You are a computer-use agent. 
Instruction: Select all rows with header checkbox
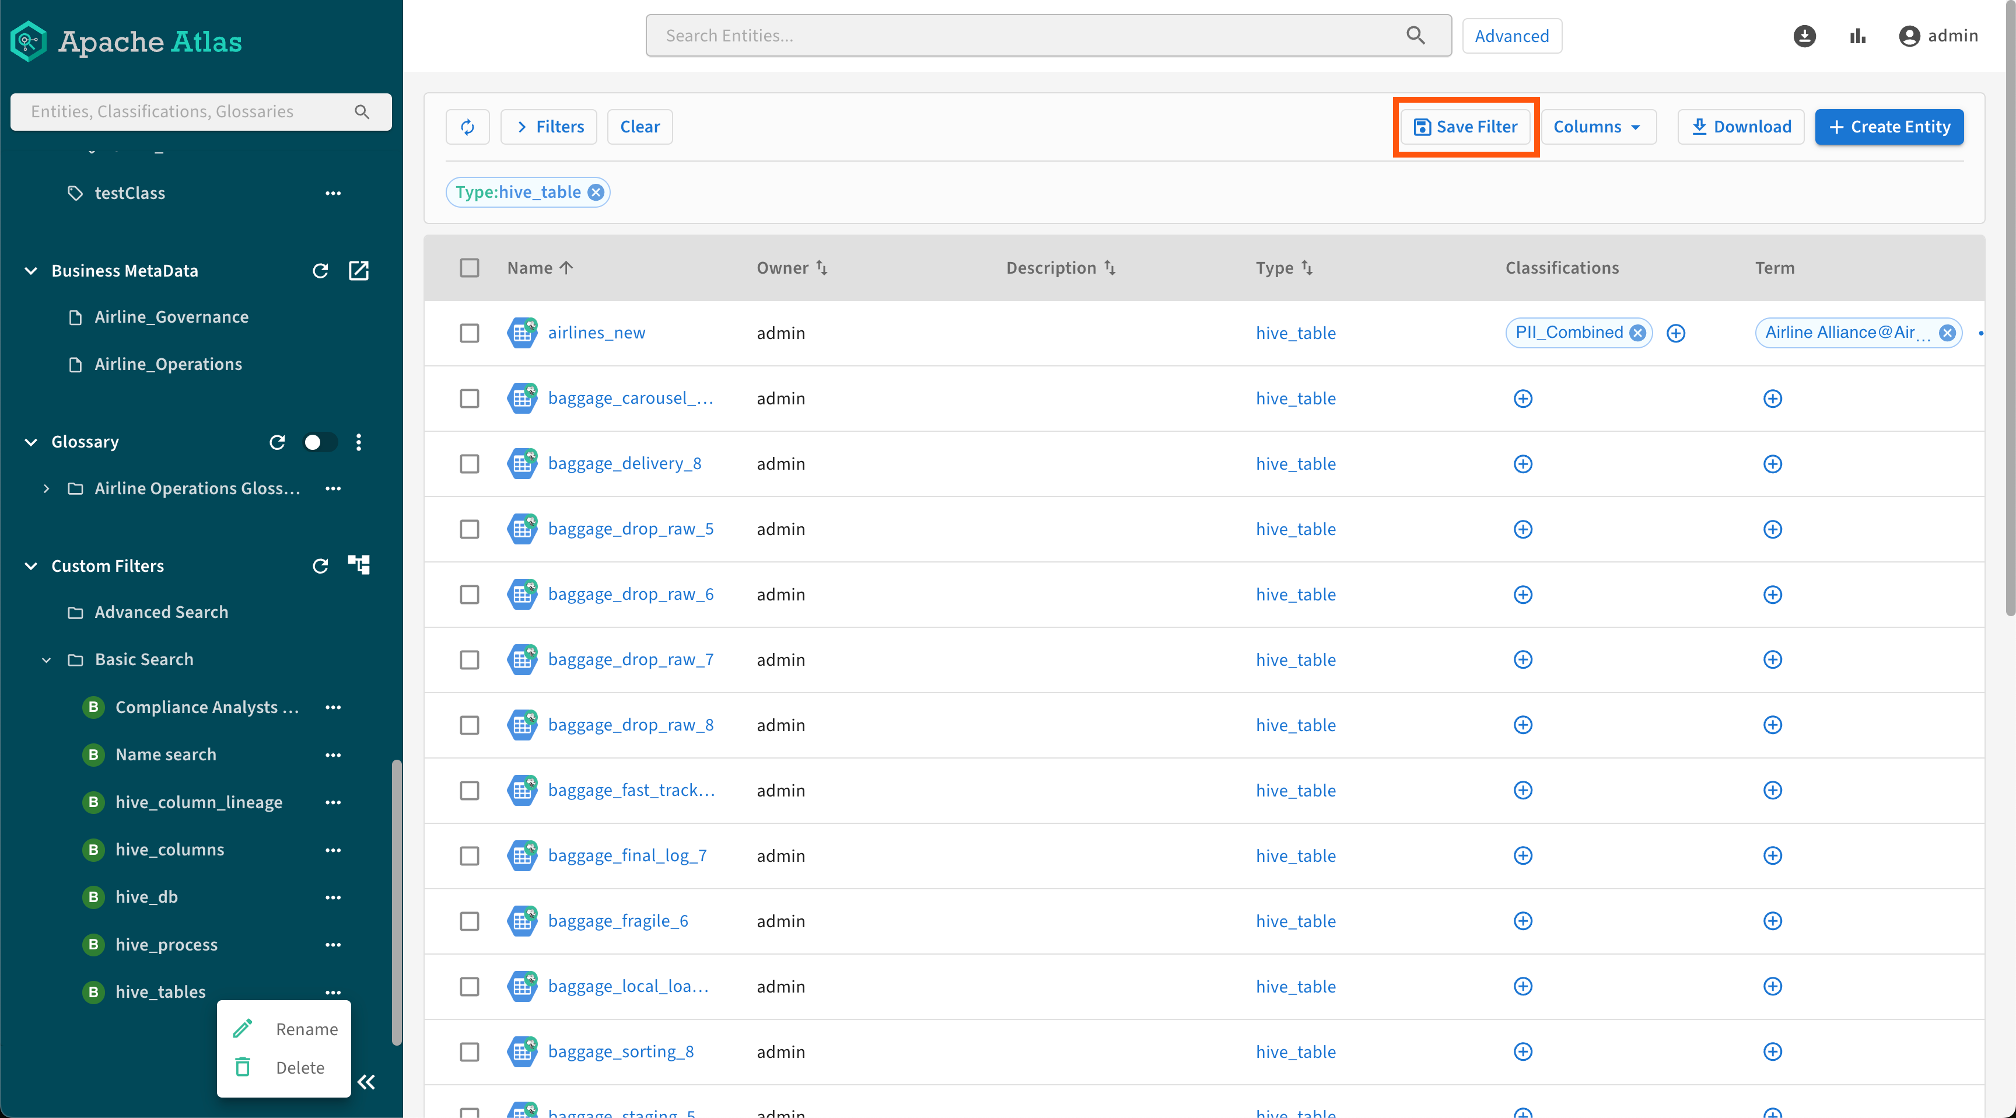470,268
